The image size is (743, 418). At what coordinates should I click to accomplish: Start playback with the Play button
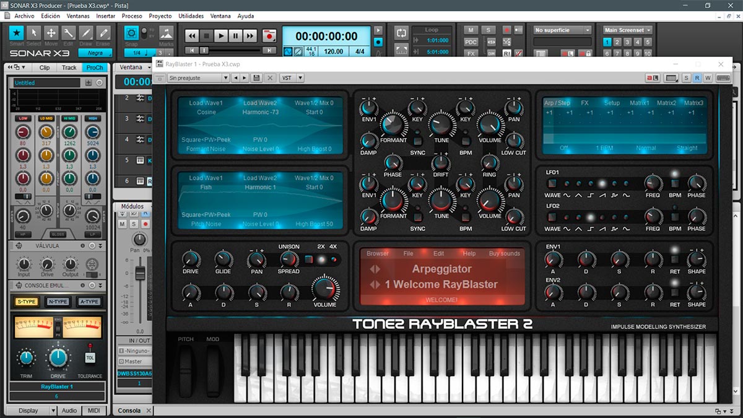tap(221, 36)
